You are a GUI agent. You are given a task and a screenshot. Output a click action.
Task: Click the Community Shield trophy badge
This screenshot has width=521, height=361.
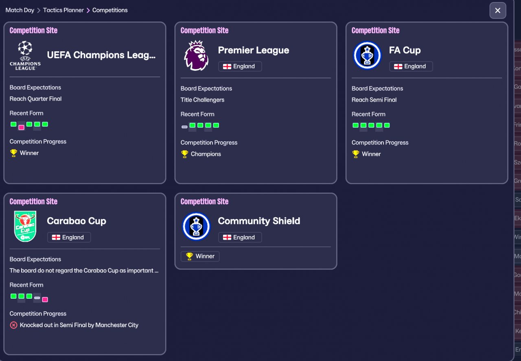coord(196,226)
